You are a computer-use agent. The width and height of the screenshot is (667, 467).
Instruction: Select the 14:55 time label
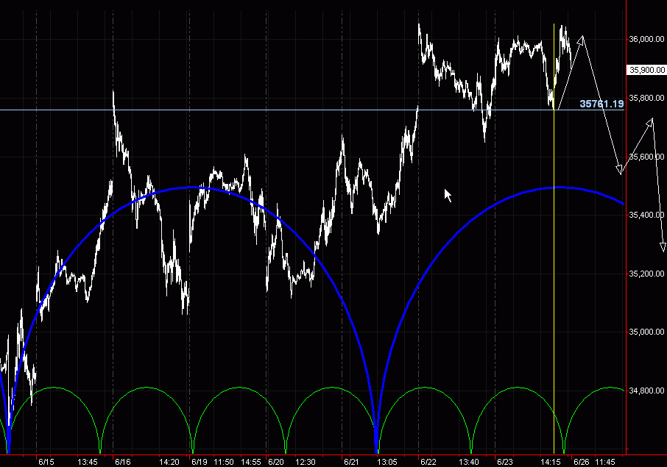point(250,462)
